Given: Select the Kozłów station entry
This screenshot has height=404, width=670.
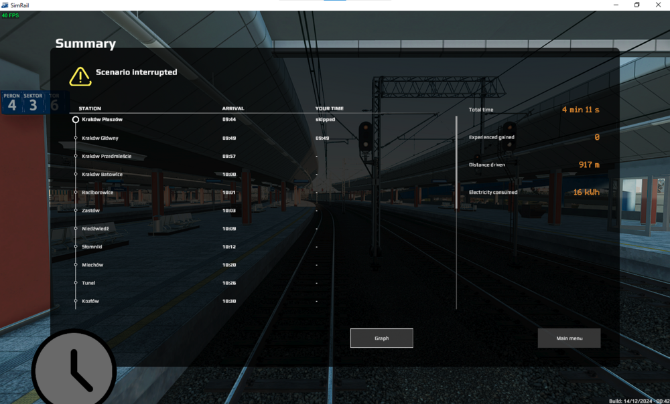Looking at the screenshot, I should pos(90,301).
